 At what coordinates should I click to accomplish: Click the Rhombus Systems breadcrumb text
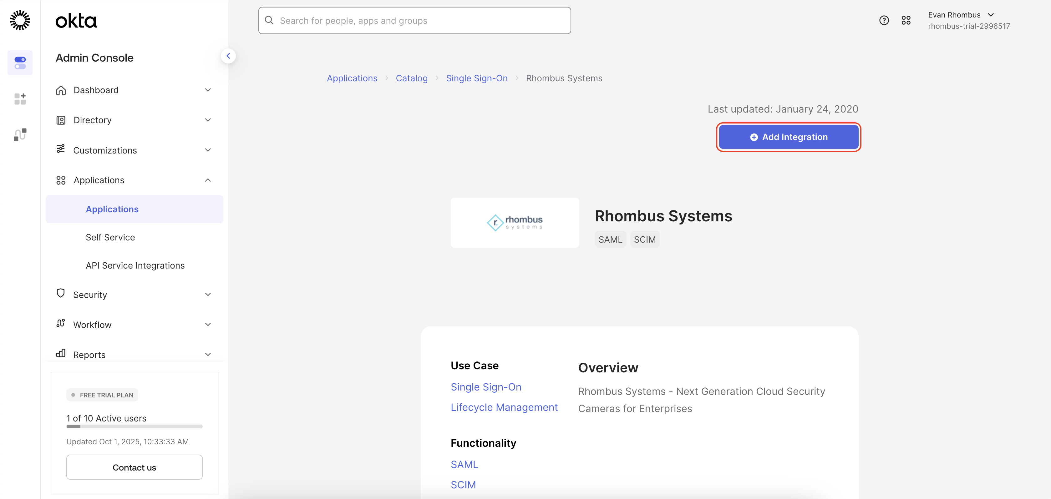point(564,78)
